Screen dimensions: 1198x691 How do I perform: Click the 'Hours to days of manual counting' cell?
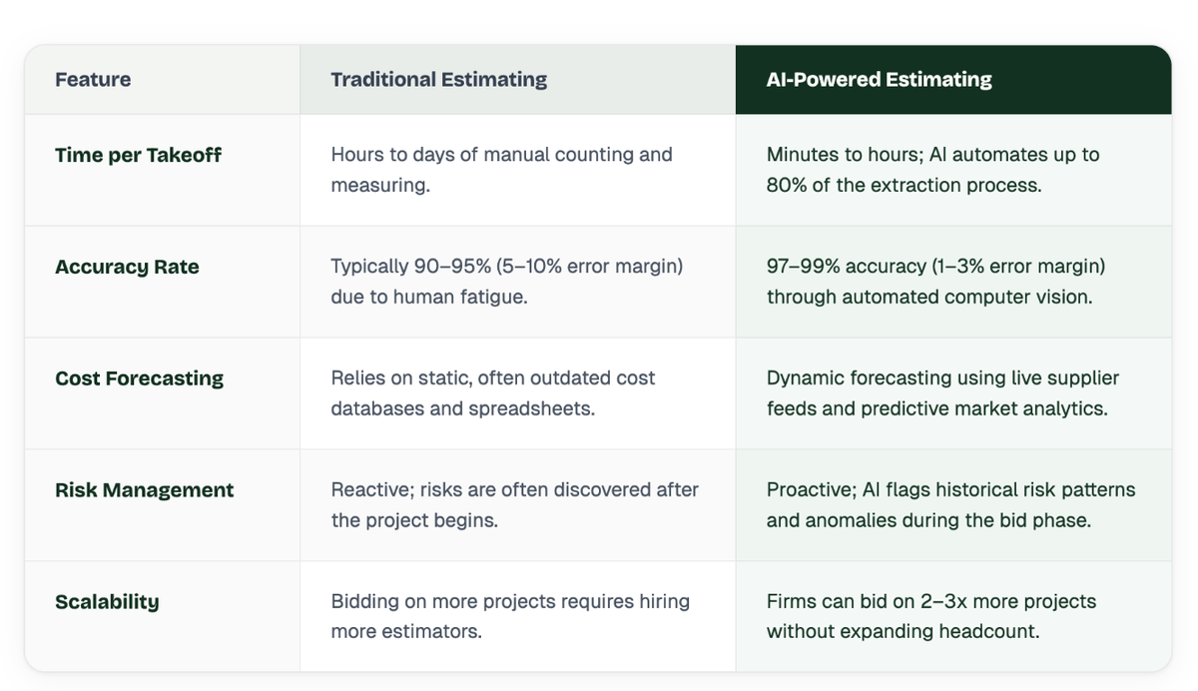point(518,170)
